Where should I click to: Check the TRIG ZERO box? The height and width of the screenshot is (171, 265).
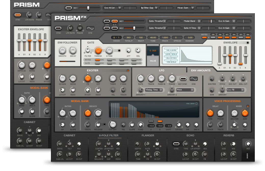click(x=196, y=104)
